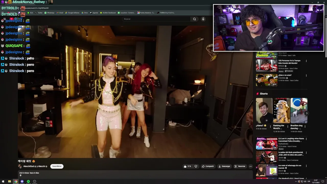Open options menu for Ranking the World's short
The width and height of the screenshot is (327, 184).
point(288,126)
